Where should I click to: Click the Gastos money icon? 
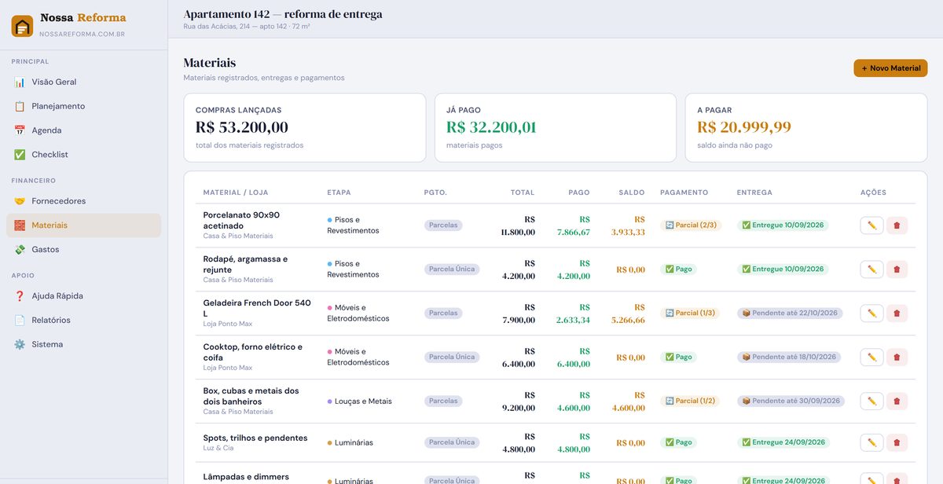(20, 250)
